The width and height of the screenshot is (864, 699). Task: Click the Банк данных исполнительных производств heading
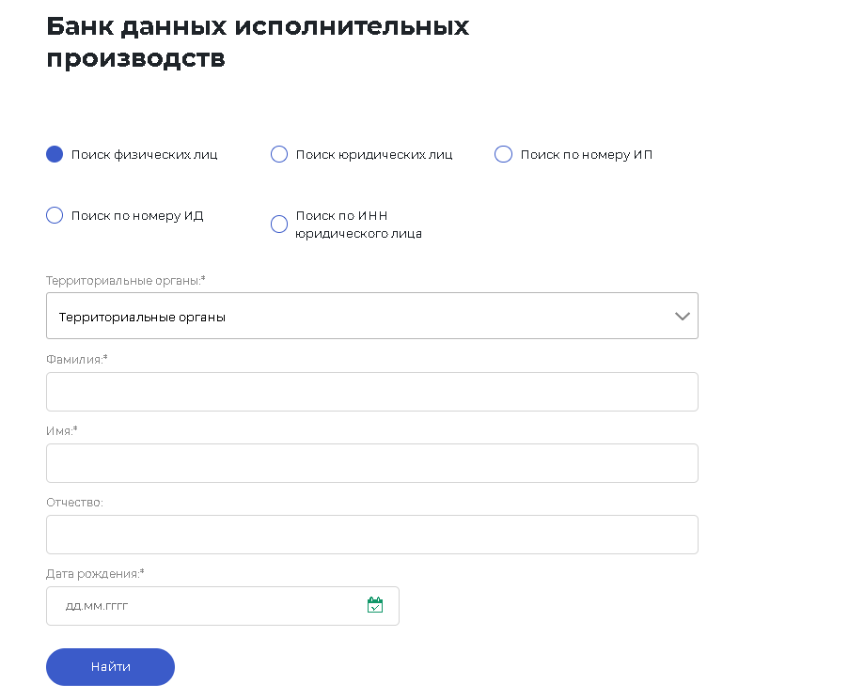point(258,42)
